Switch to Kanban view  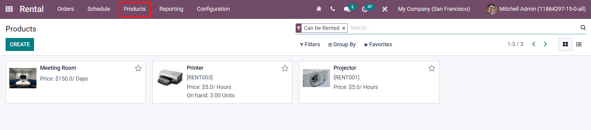click(565, 44)
